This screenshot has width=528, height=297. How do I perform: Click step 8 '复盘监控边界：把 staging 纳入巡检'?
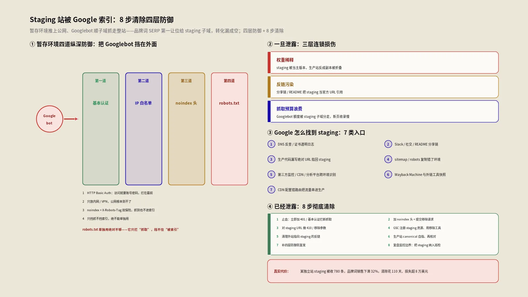(417, 245)
